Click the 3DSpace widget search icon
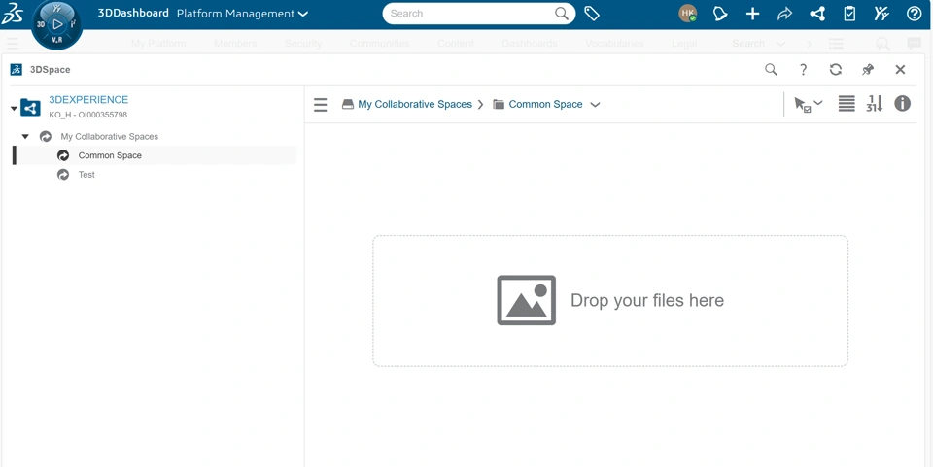The image size is (933, 467). (771, 70)
